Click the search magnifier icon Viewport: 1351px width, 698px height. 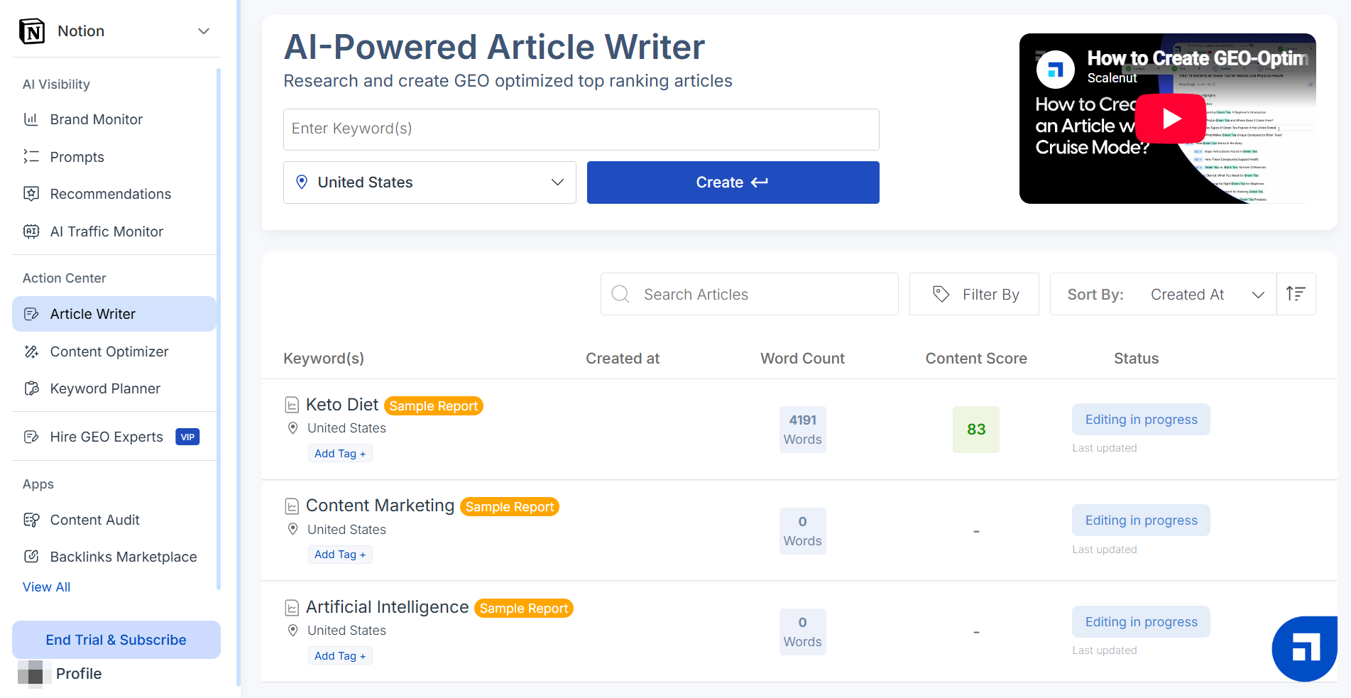620,294
